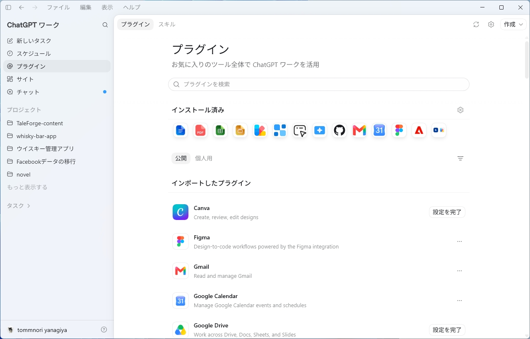Open the Gmail icon in installed row
Screen dimensions: 530x339
tap(359, 131)
